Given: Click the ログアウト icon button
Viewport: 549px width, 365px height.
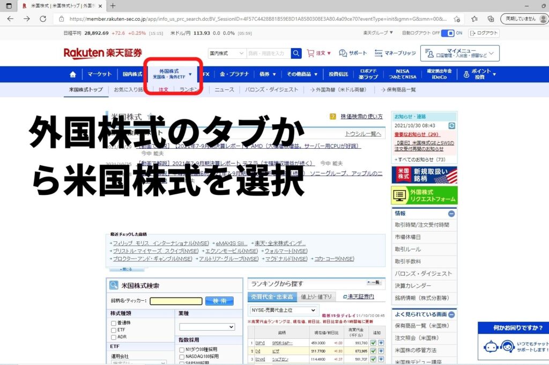Looking at the screenshot, I should 484,33.
